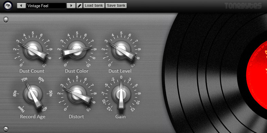This screenshot has height=133, width=267.
Task: Go to the previous preset arrow
Action: click(x=21, y=6)
